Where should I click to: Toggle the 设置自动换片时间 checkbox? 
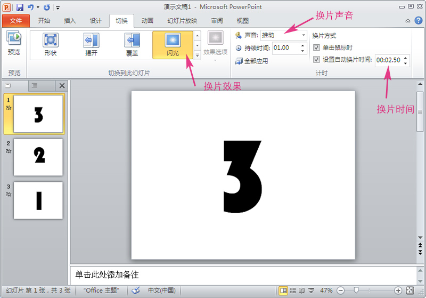316,60
